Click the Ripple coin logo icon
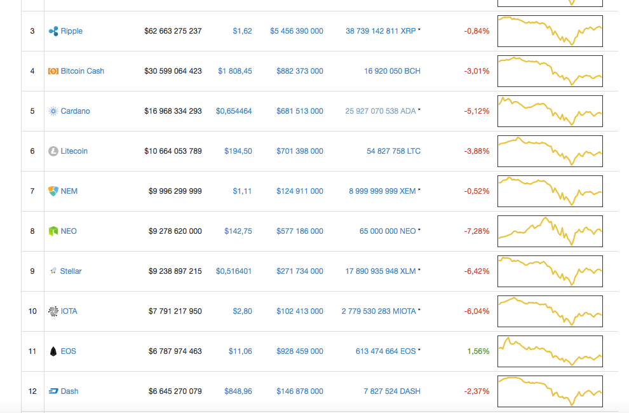Screen dimensions: 629x413 (x=53, y=31)
